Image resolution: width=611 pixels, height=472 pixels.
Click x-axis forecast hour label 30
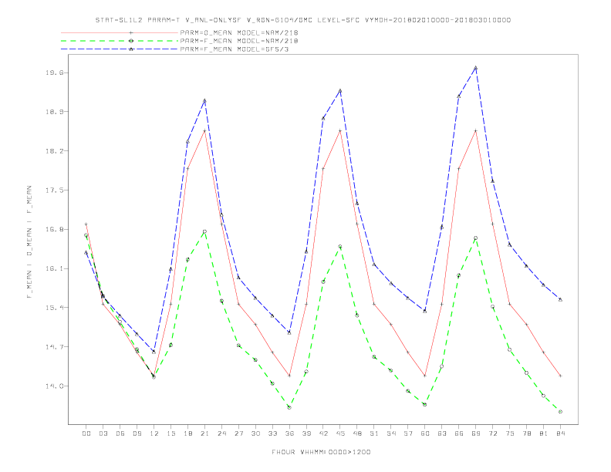click(x=255, y=433)
